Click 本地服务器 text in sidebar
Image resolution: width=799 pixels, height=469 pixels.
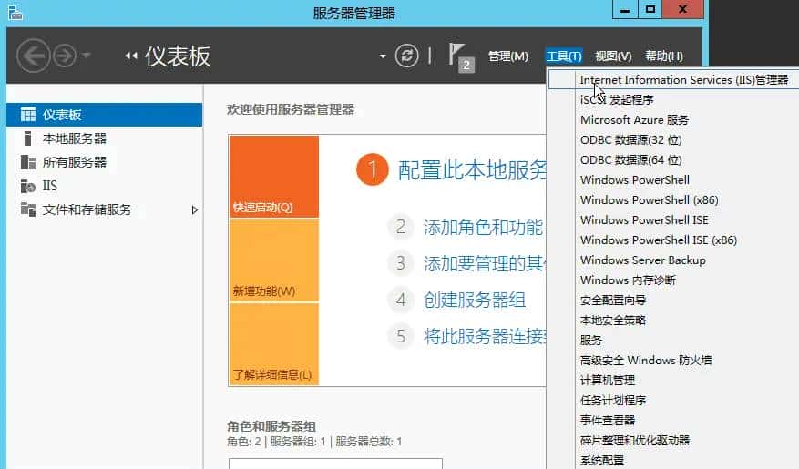click(75, 138)
